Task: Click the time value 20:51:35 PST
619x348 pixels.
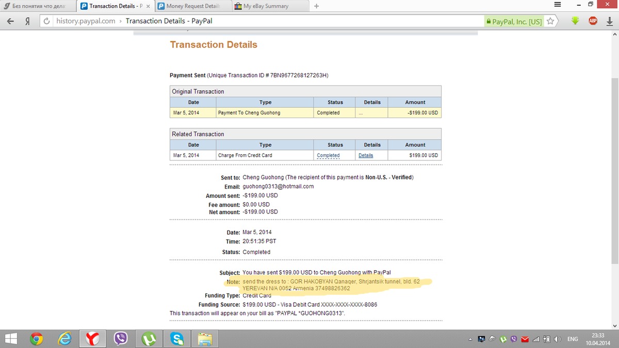Action: tap(259, 241)
